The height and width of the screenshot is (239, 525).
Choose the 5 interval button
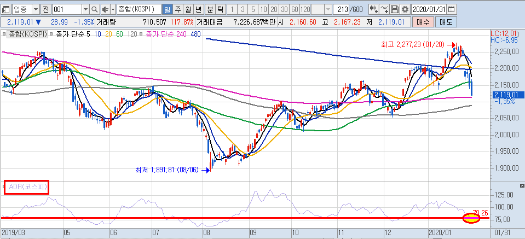(253, 9)
